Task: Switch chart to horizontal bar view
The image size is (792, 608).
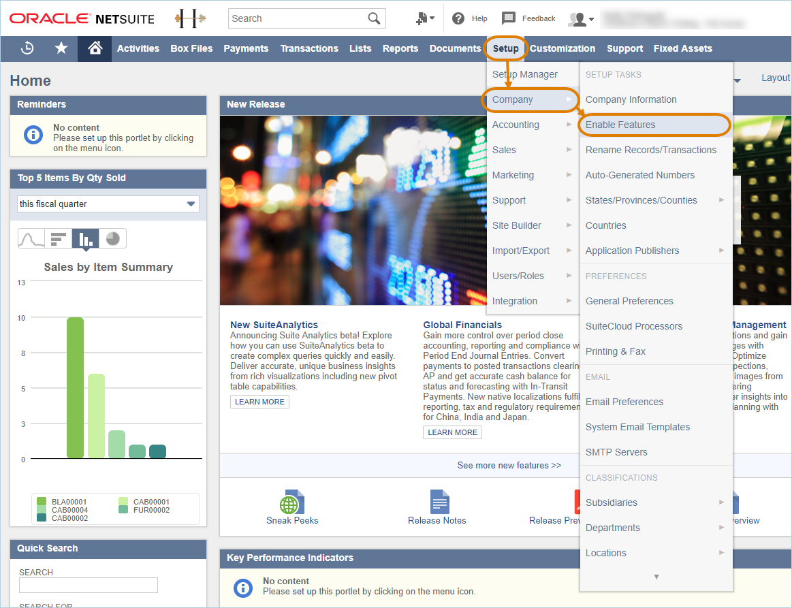Action: coord(58,238)
